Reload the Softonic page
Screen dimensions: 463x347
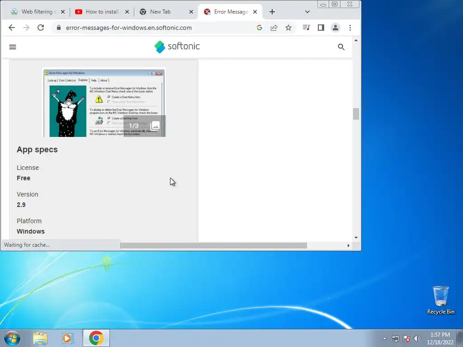(x=41, y=28)
